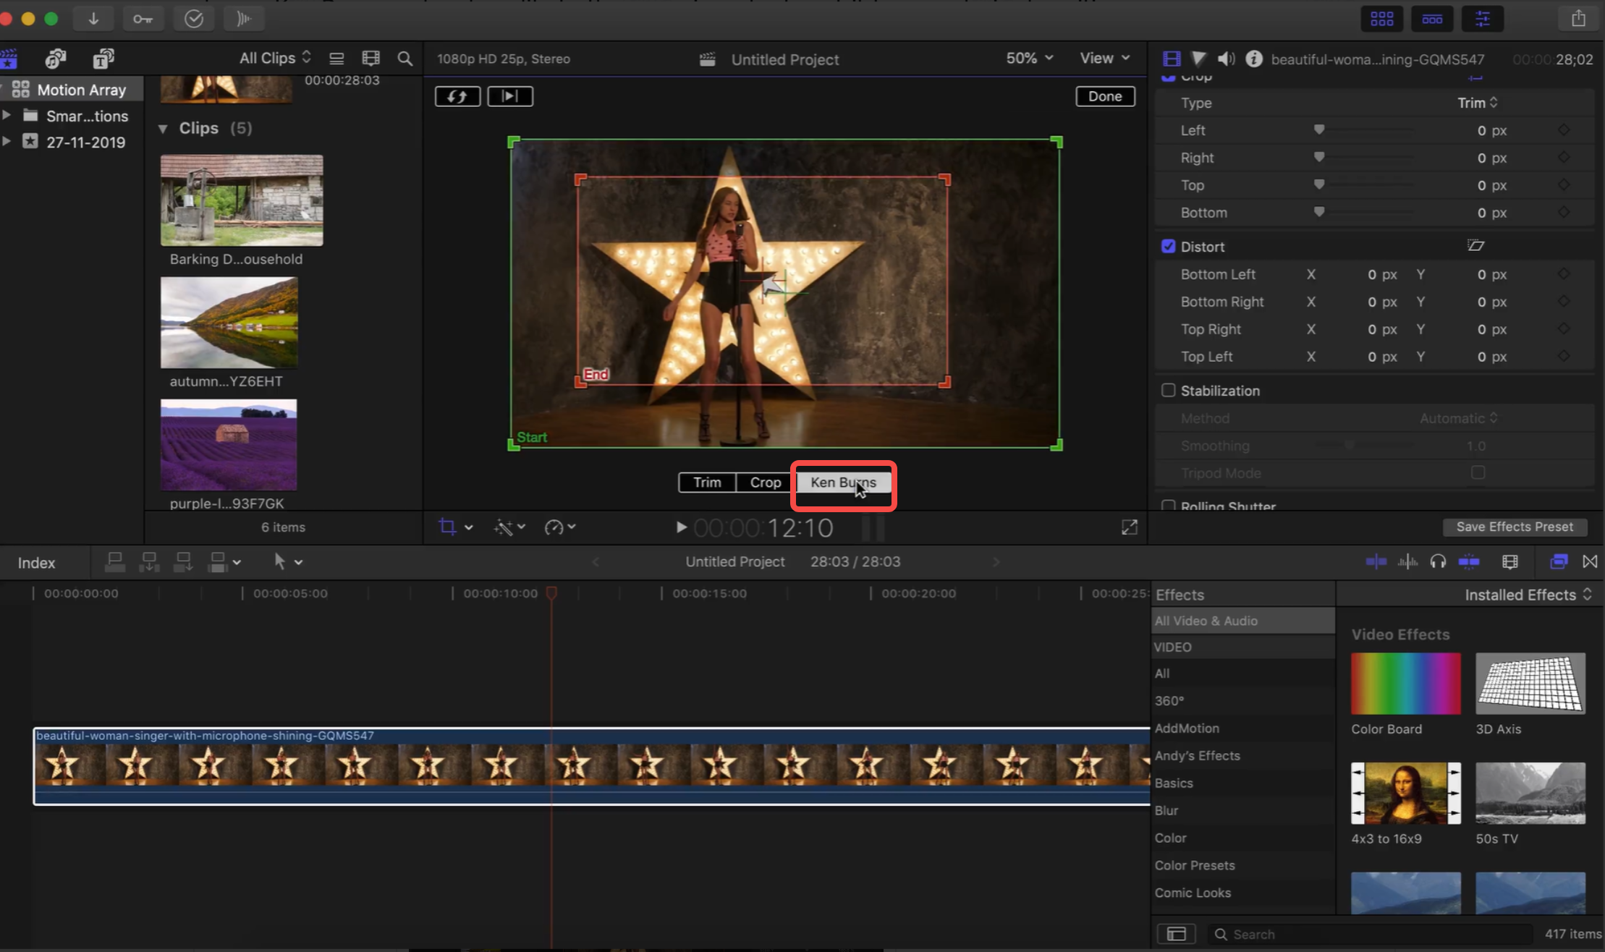Image resolution: width=1605 pixels, height=952 pixels.
Task: Click the audio meters icon near timeline controls
Action: click(1407, 561)
